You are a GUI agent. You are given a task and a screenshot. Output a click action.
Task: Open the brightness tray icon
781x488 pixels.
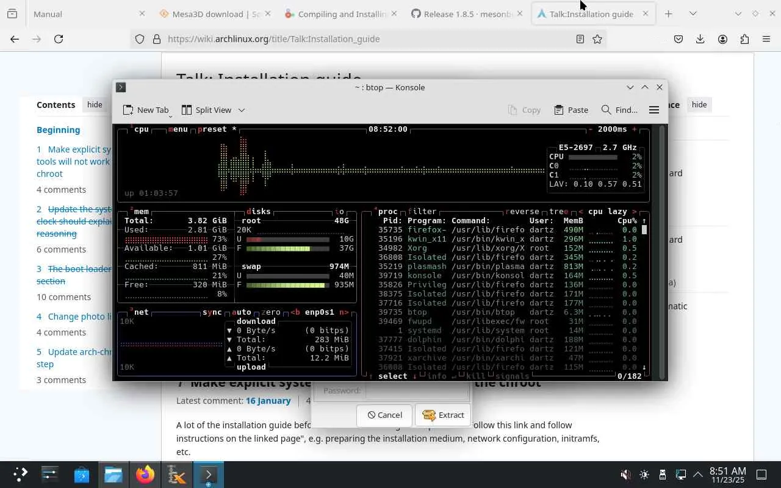(644, 475)
